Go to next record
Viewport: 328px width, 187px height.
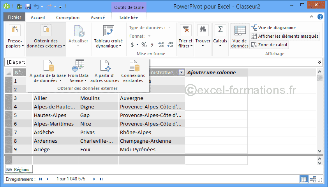pyautogui.click(x=94, y=179)
